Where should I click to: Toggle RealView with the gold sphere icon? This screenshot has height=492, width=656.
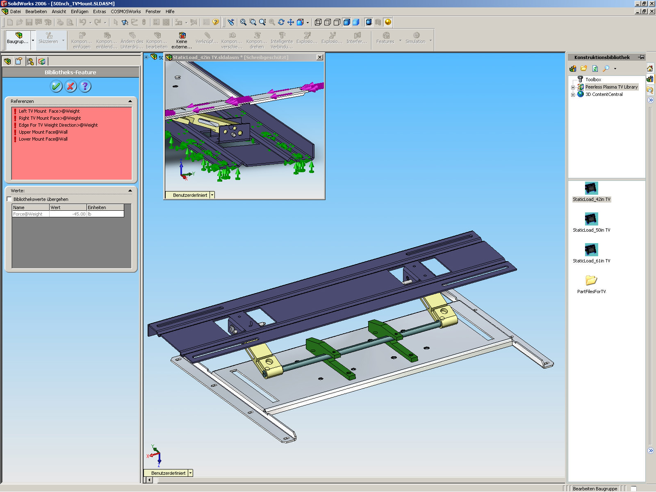click(387, 23)
